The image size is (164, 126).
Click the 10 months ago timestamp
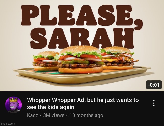[x=86, y=115]
